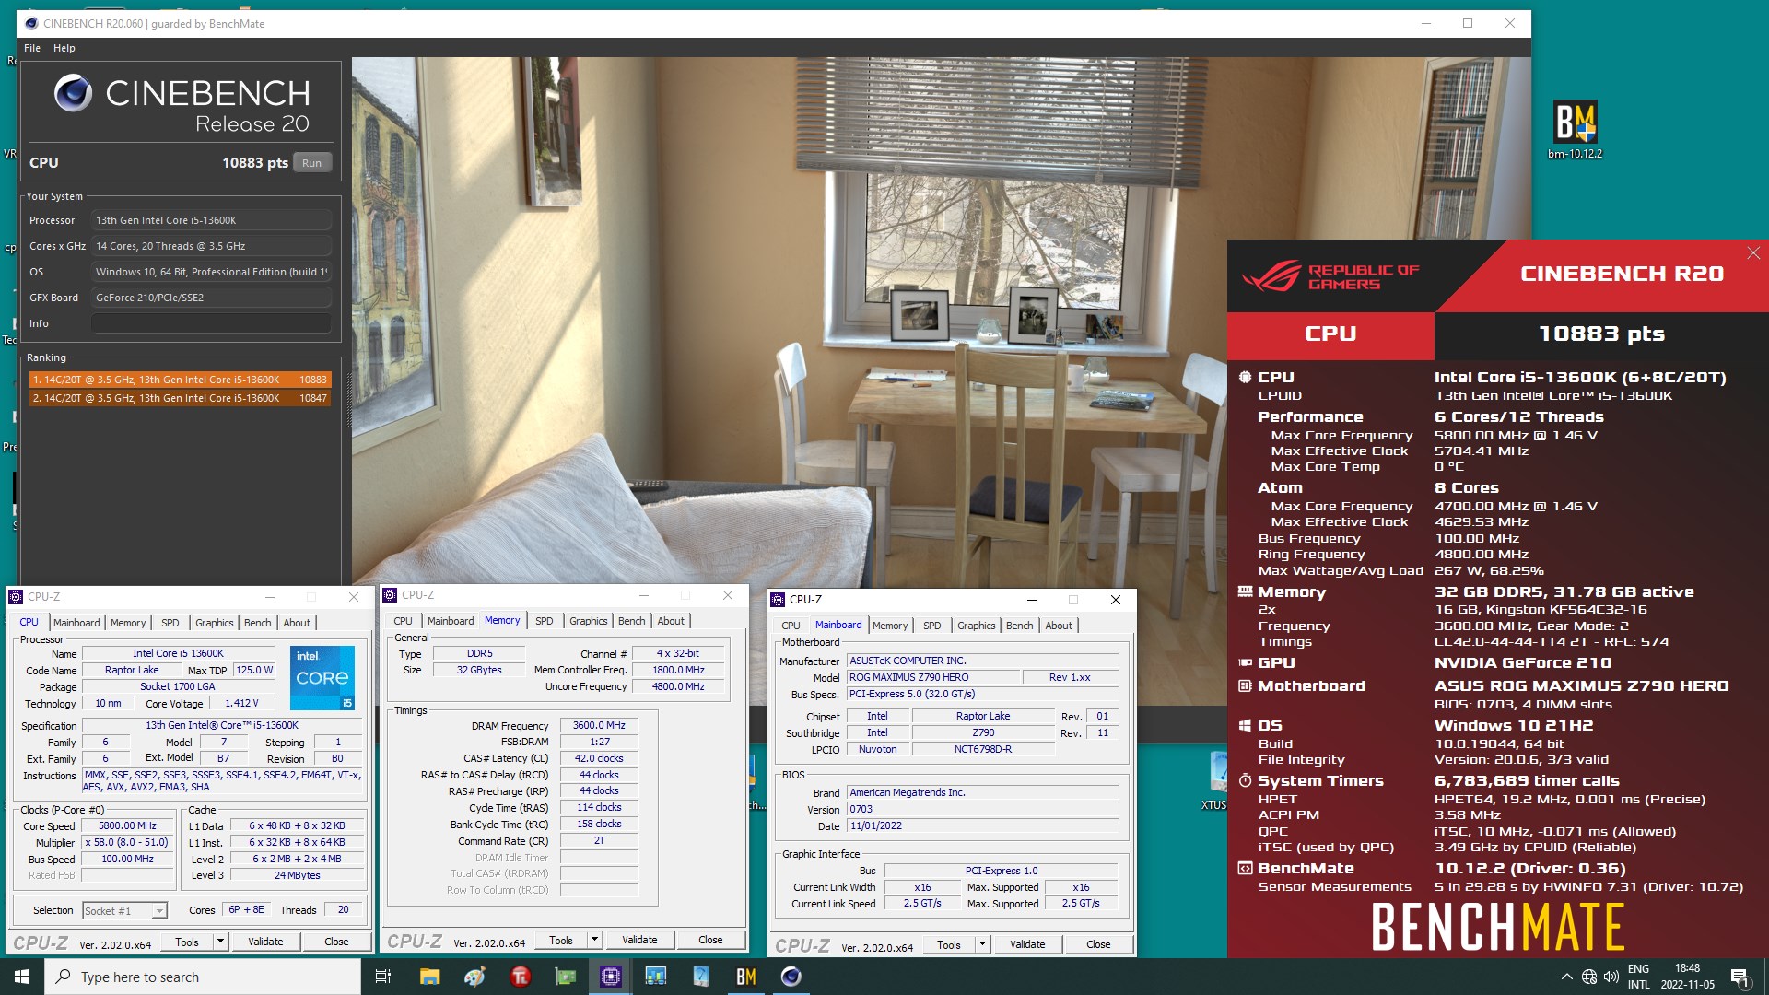Click the Windows OS icon in BenchMate panel
Screen dimensions: 1769x995
[x=1245, y=725]
